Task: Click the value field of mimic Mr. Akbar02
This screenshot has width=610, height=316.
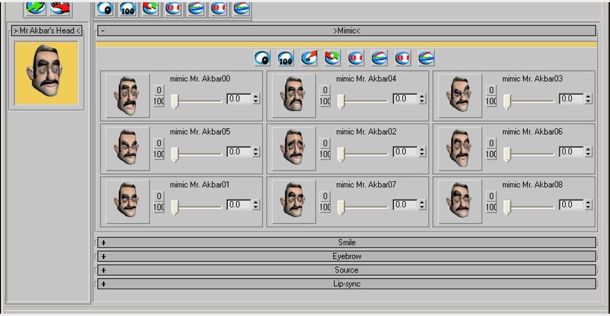Action: coord(405,152)
